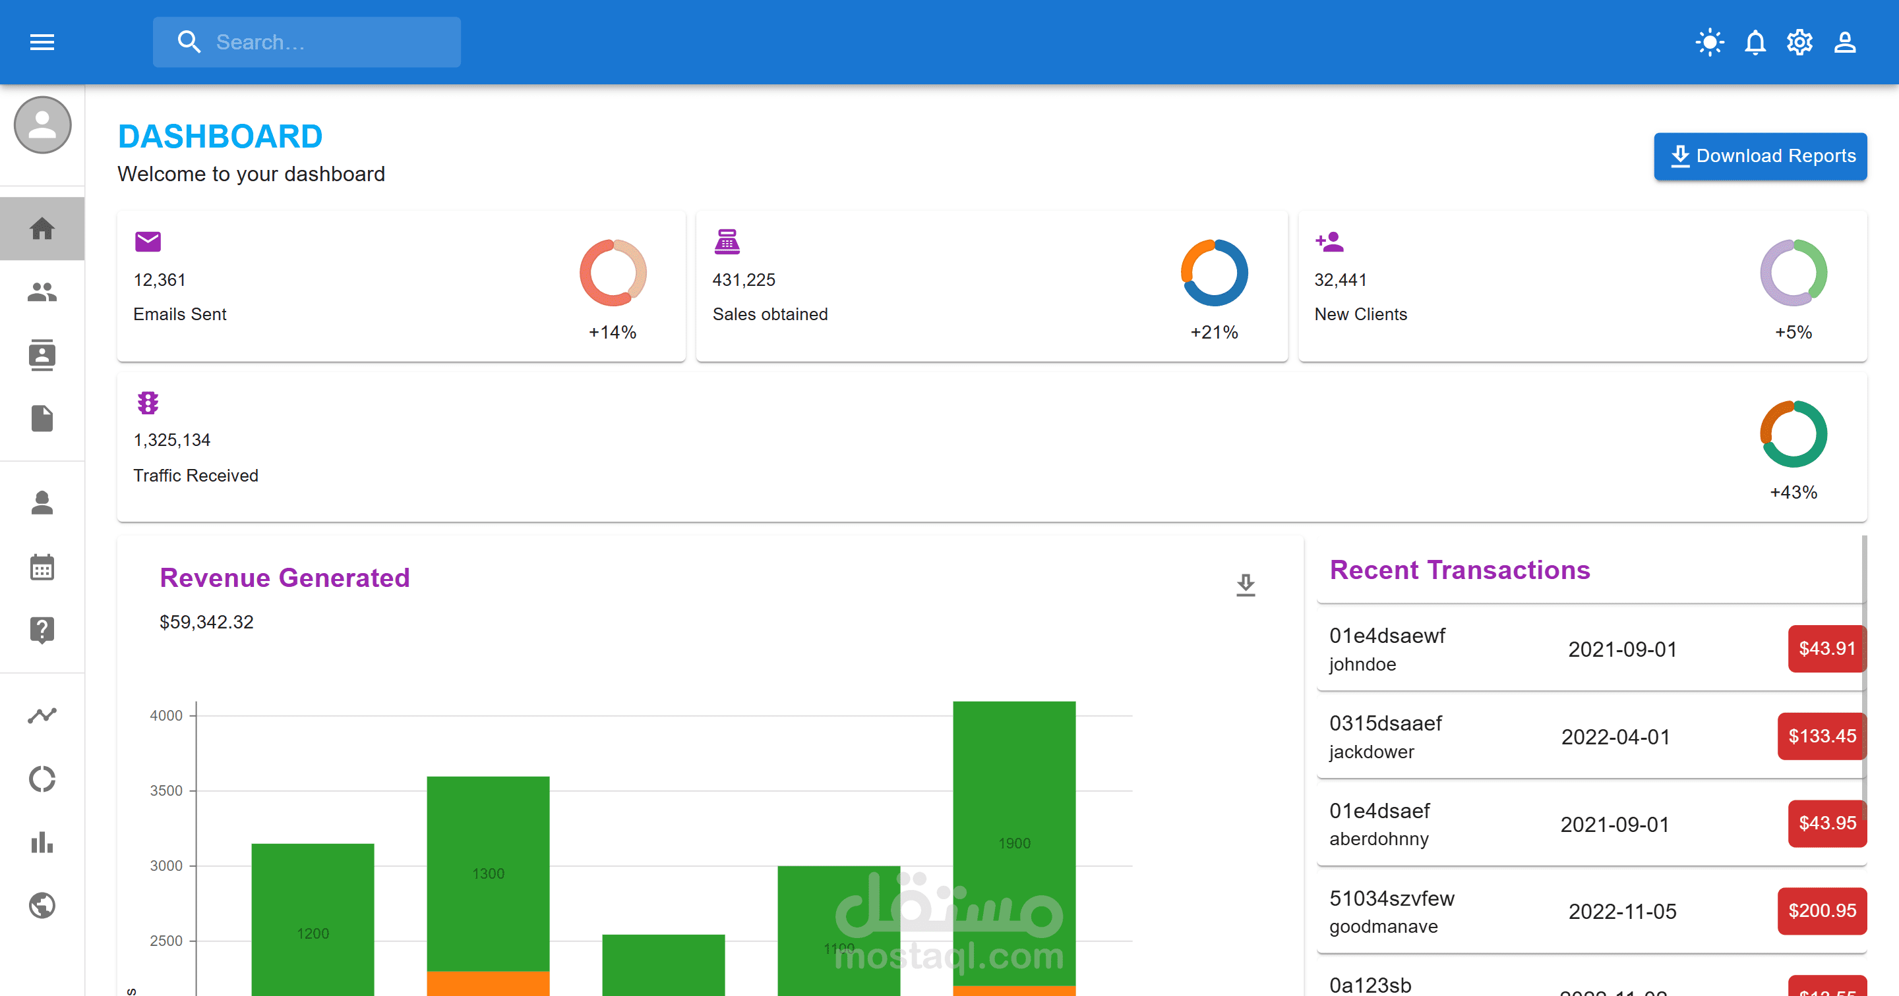Open the profile form person icon in sidebar

pyautogui.click(x=42, y=503)
